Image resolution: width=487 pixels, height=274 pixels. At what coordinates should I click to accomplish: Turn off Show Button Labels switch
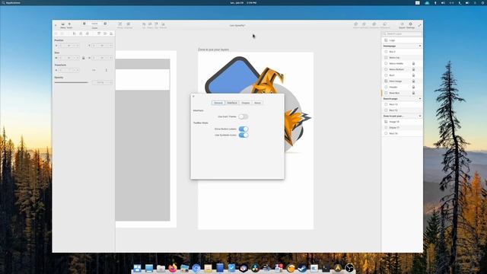[243, 129]
